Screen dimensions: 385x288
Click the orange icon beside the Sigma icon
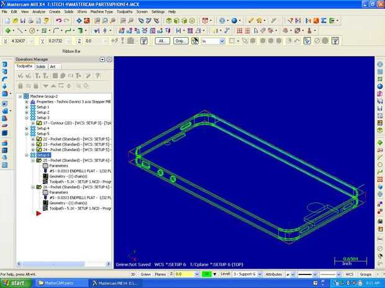click(x=316, y=21)
